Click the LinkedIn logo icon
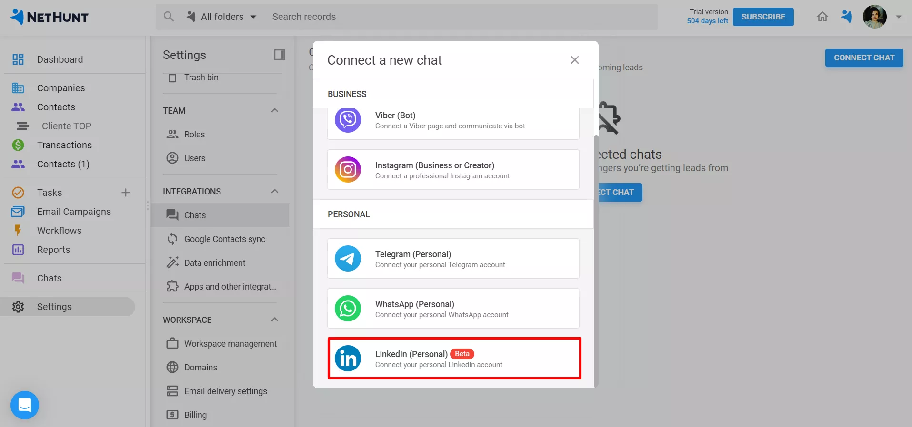The width and height of the screenshot is (912, 427). click(x=348, y=358)
